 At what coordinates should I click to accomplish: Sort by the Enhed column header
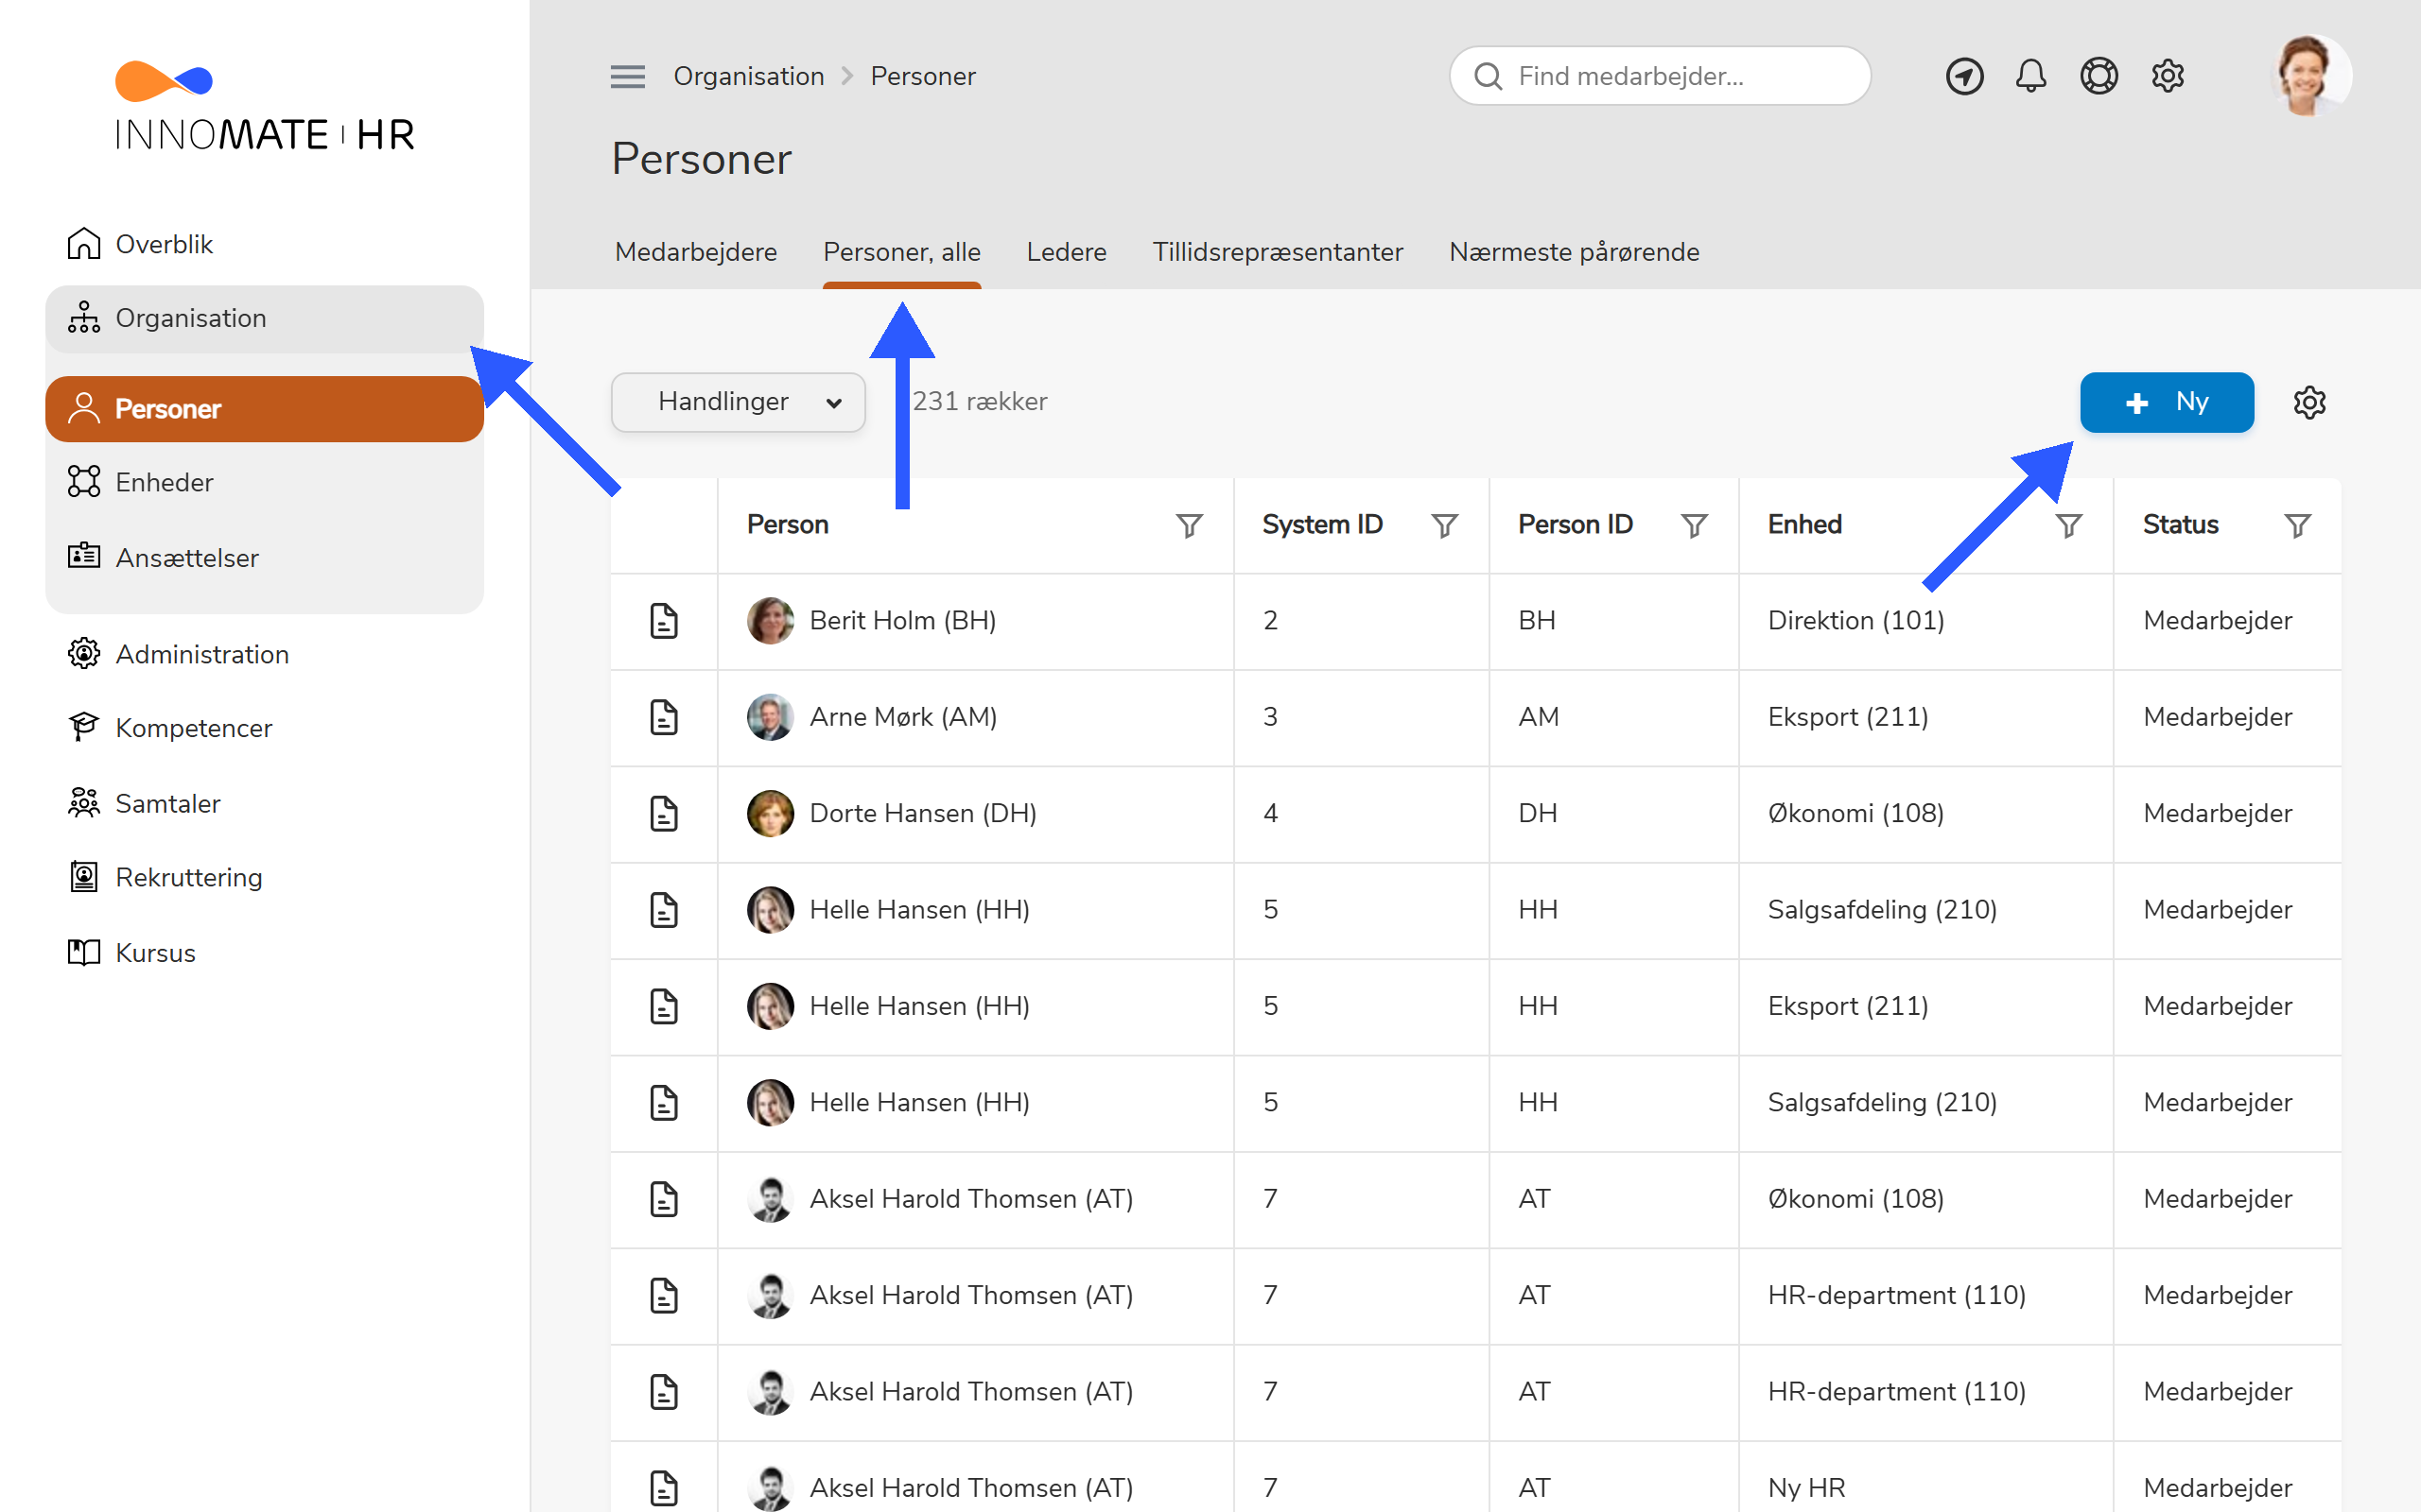point(1803,525)
